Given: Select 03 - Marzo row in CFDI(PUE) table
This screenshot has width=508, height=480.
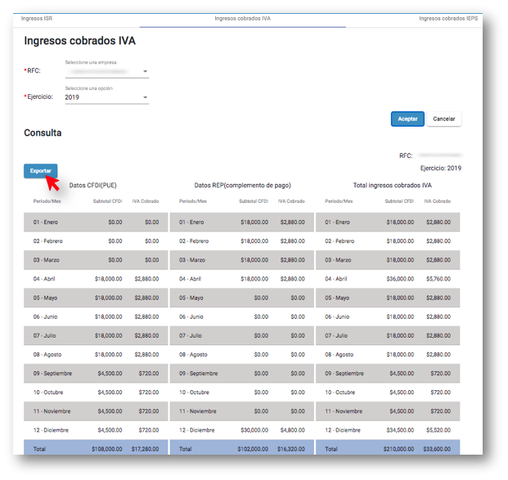Looking at the screenshot, I should (x=96, y=260).
